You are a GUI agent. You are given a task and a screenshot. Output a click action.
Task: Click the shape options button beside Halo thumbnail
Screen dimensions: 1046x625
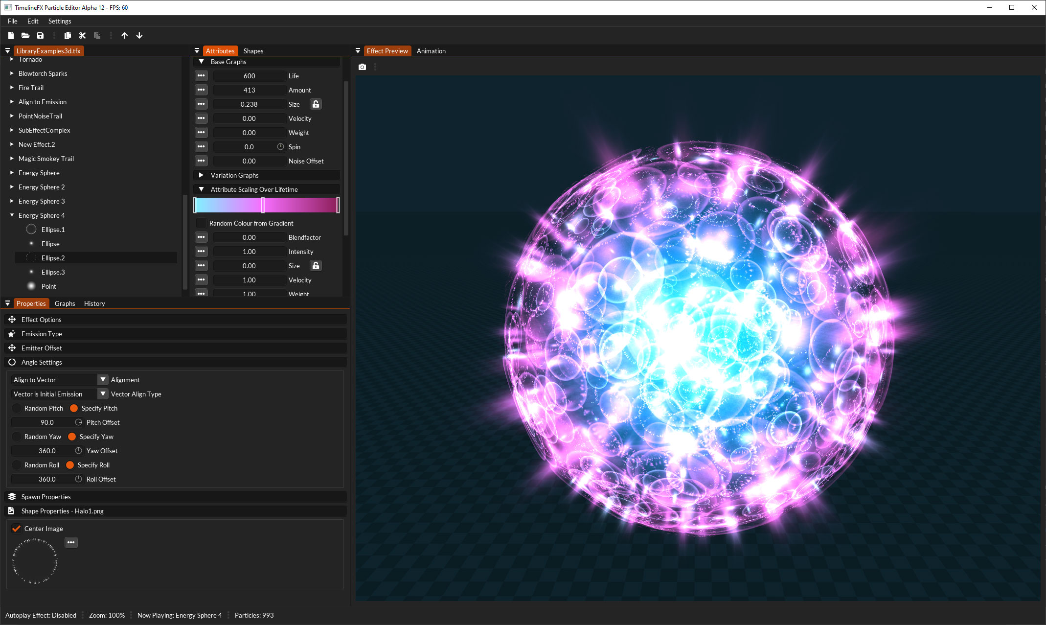tap(71, 542)
